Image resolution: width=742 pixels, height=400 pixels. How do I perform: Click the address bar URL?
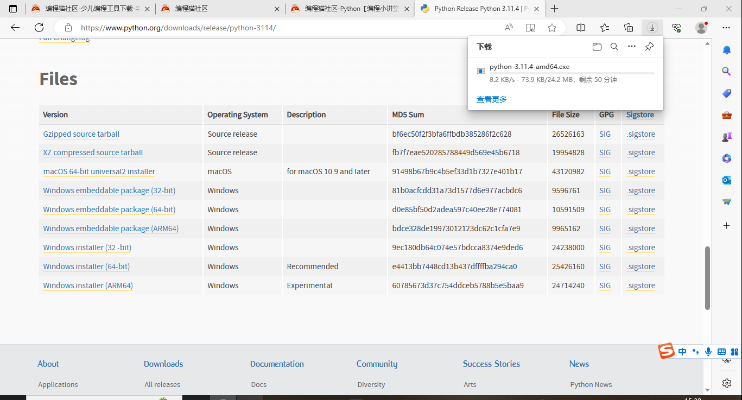click(178, 28)
